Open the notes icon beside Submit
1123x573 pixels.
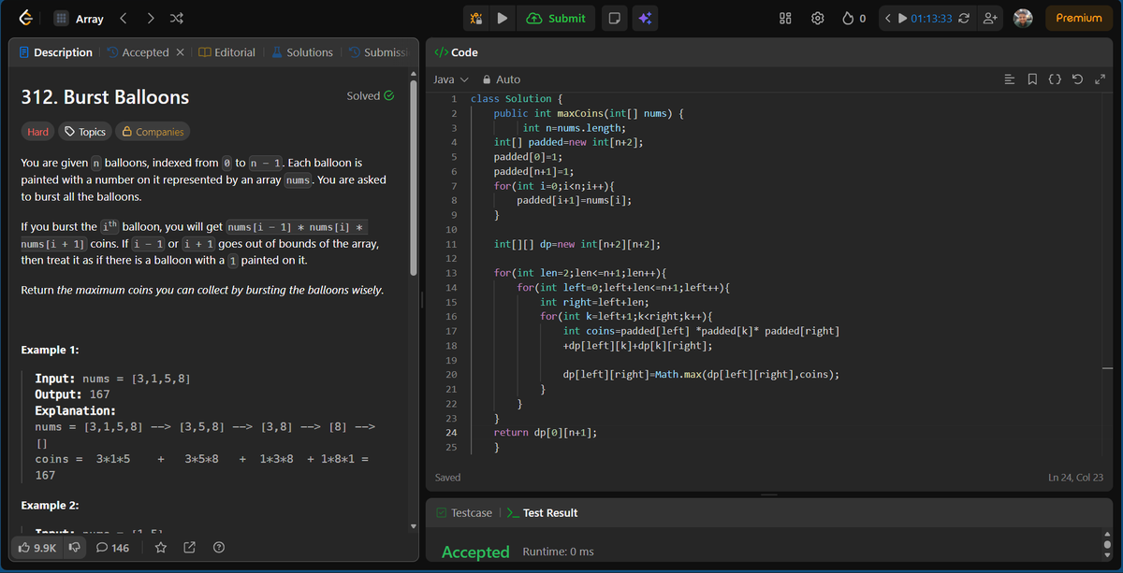coord(613,18)
